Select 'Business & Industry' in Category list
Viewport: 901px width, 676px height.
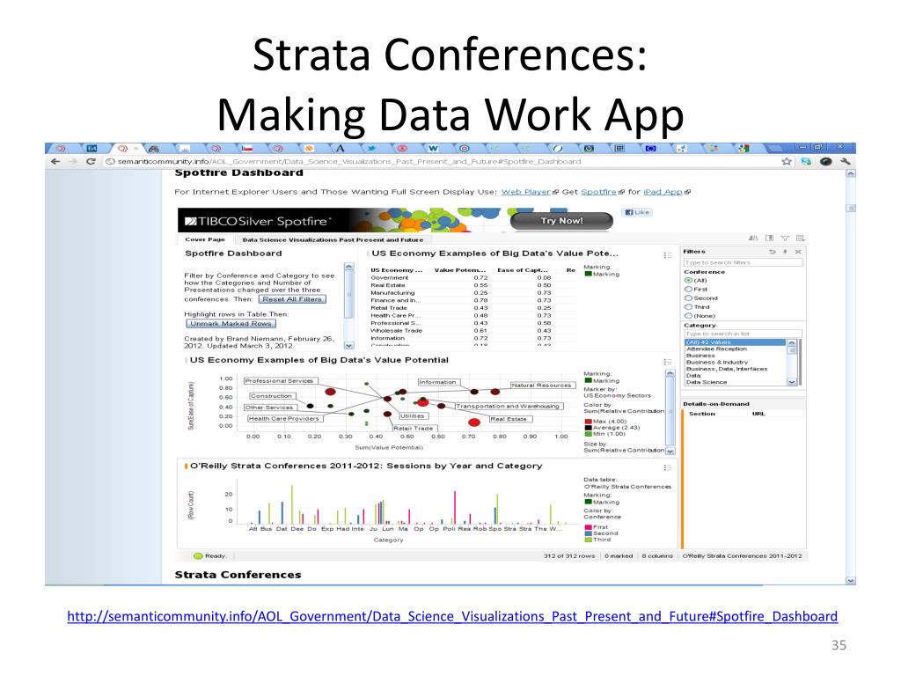pyautogui.click(x=717, y=362)
